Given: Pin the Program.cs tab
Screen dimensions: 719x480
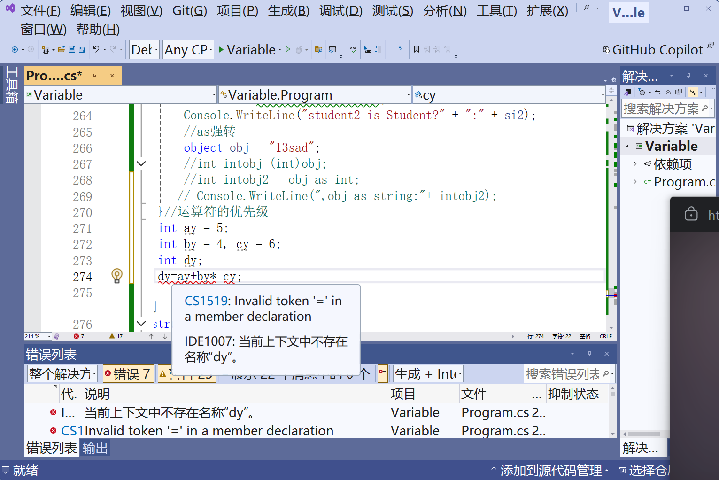Looking at the screenshot, I should pyautogui.click(x=94, y=76).
